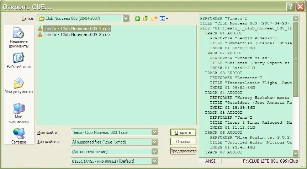Click the TRACK 05 AUDIO line
Screen dimensions: 307x169
[224, 113]
